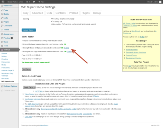Open the updates icon showing 3
The image size is (163, 128).
point(28,2)
